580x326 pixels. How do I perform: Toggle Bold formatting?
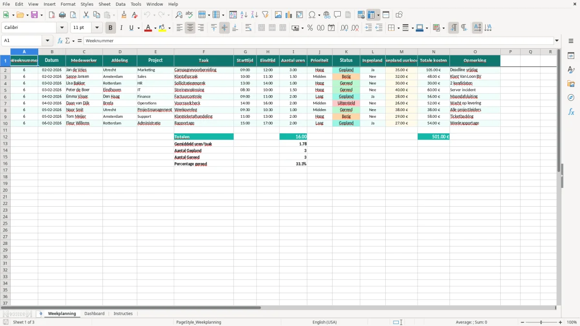(x=110, y=28)
